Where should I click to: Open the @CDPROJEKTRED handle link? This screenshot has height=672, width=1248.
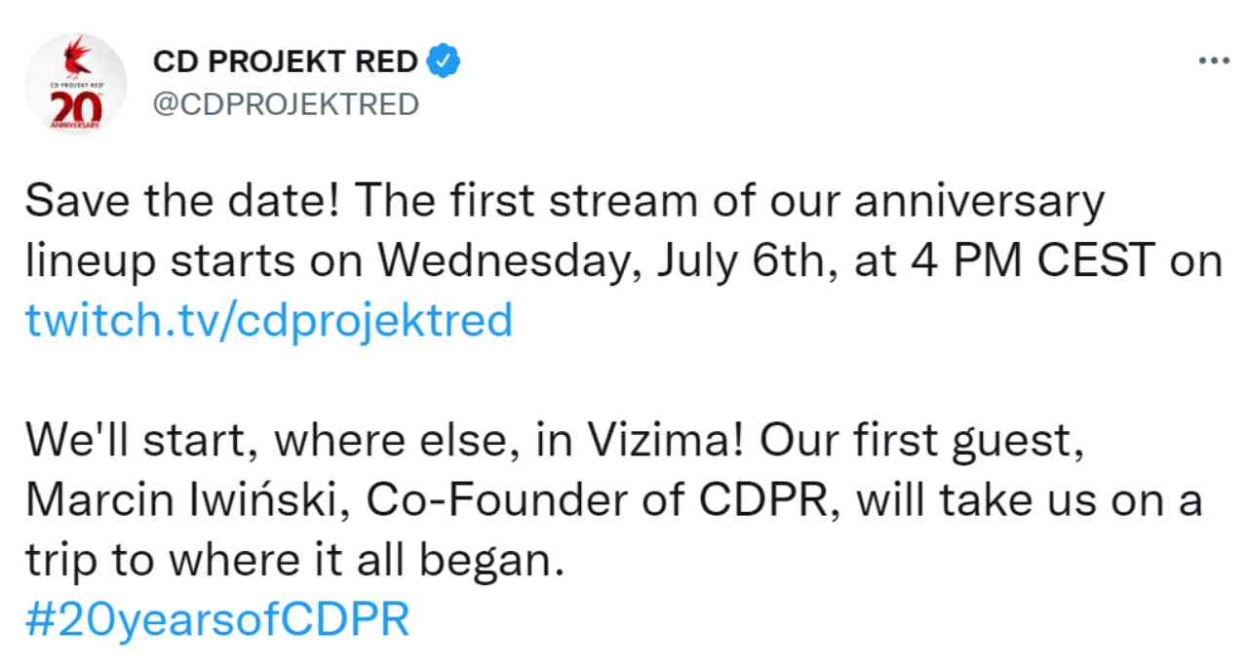(287, 103)
